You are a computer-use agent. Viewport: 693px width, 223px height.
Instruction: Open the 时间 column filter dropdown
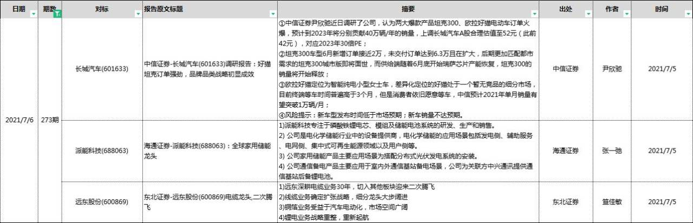pyautogui.click(x=688, y=14)
